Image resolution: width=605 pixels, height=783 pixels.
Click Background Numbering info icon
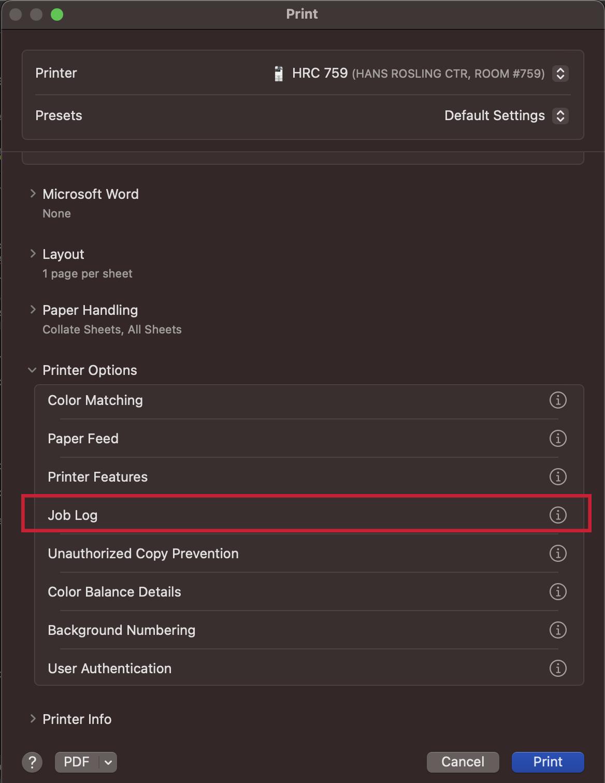click(558, 630)
